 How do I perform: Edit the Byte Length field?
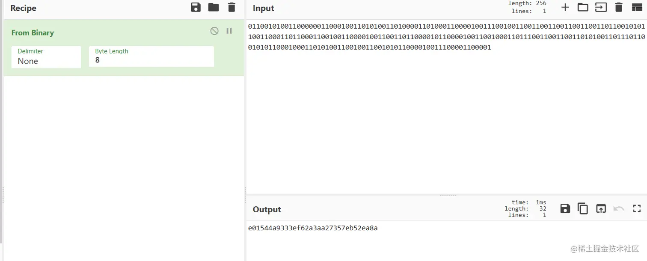(151, 57)
